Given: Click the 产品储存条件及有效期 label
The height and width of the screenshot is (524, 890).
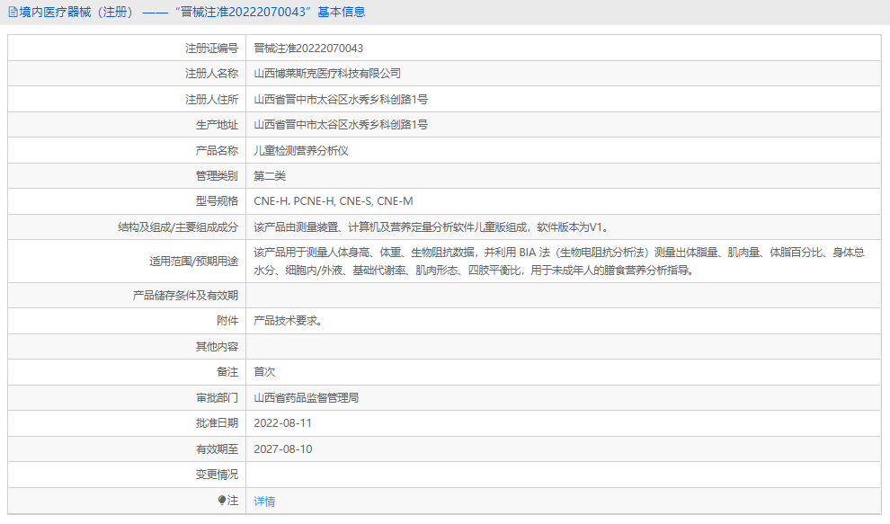Looking at the screenshot, I should tap(185, 295).
